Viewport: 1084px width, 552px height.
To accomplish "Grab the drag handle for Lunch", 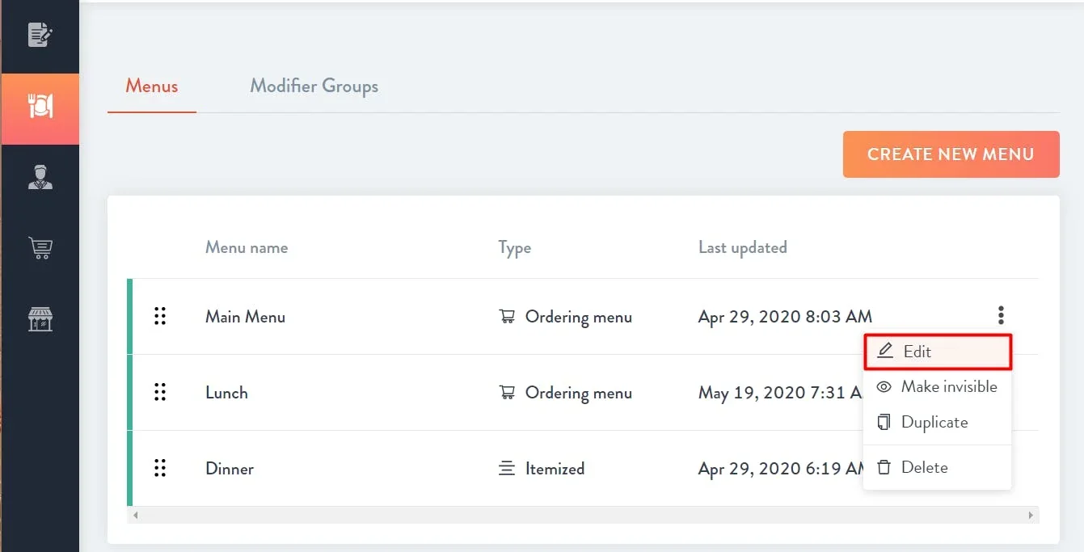I will (x=160, y=392).
